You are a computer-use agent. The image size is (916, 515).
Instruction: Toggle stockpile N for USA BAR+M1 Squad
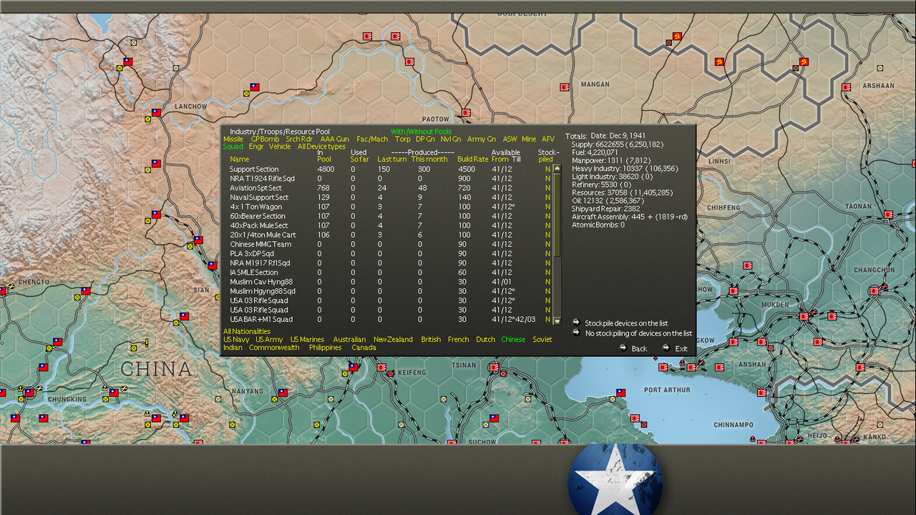[x=547, y=320]
